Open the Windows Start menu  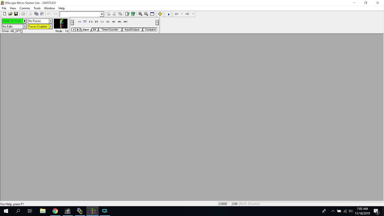point(6,211)
